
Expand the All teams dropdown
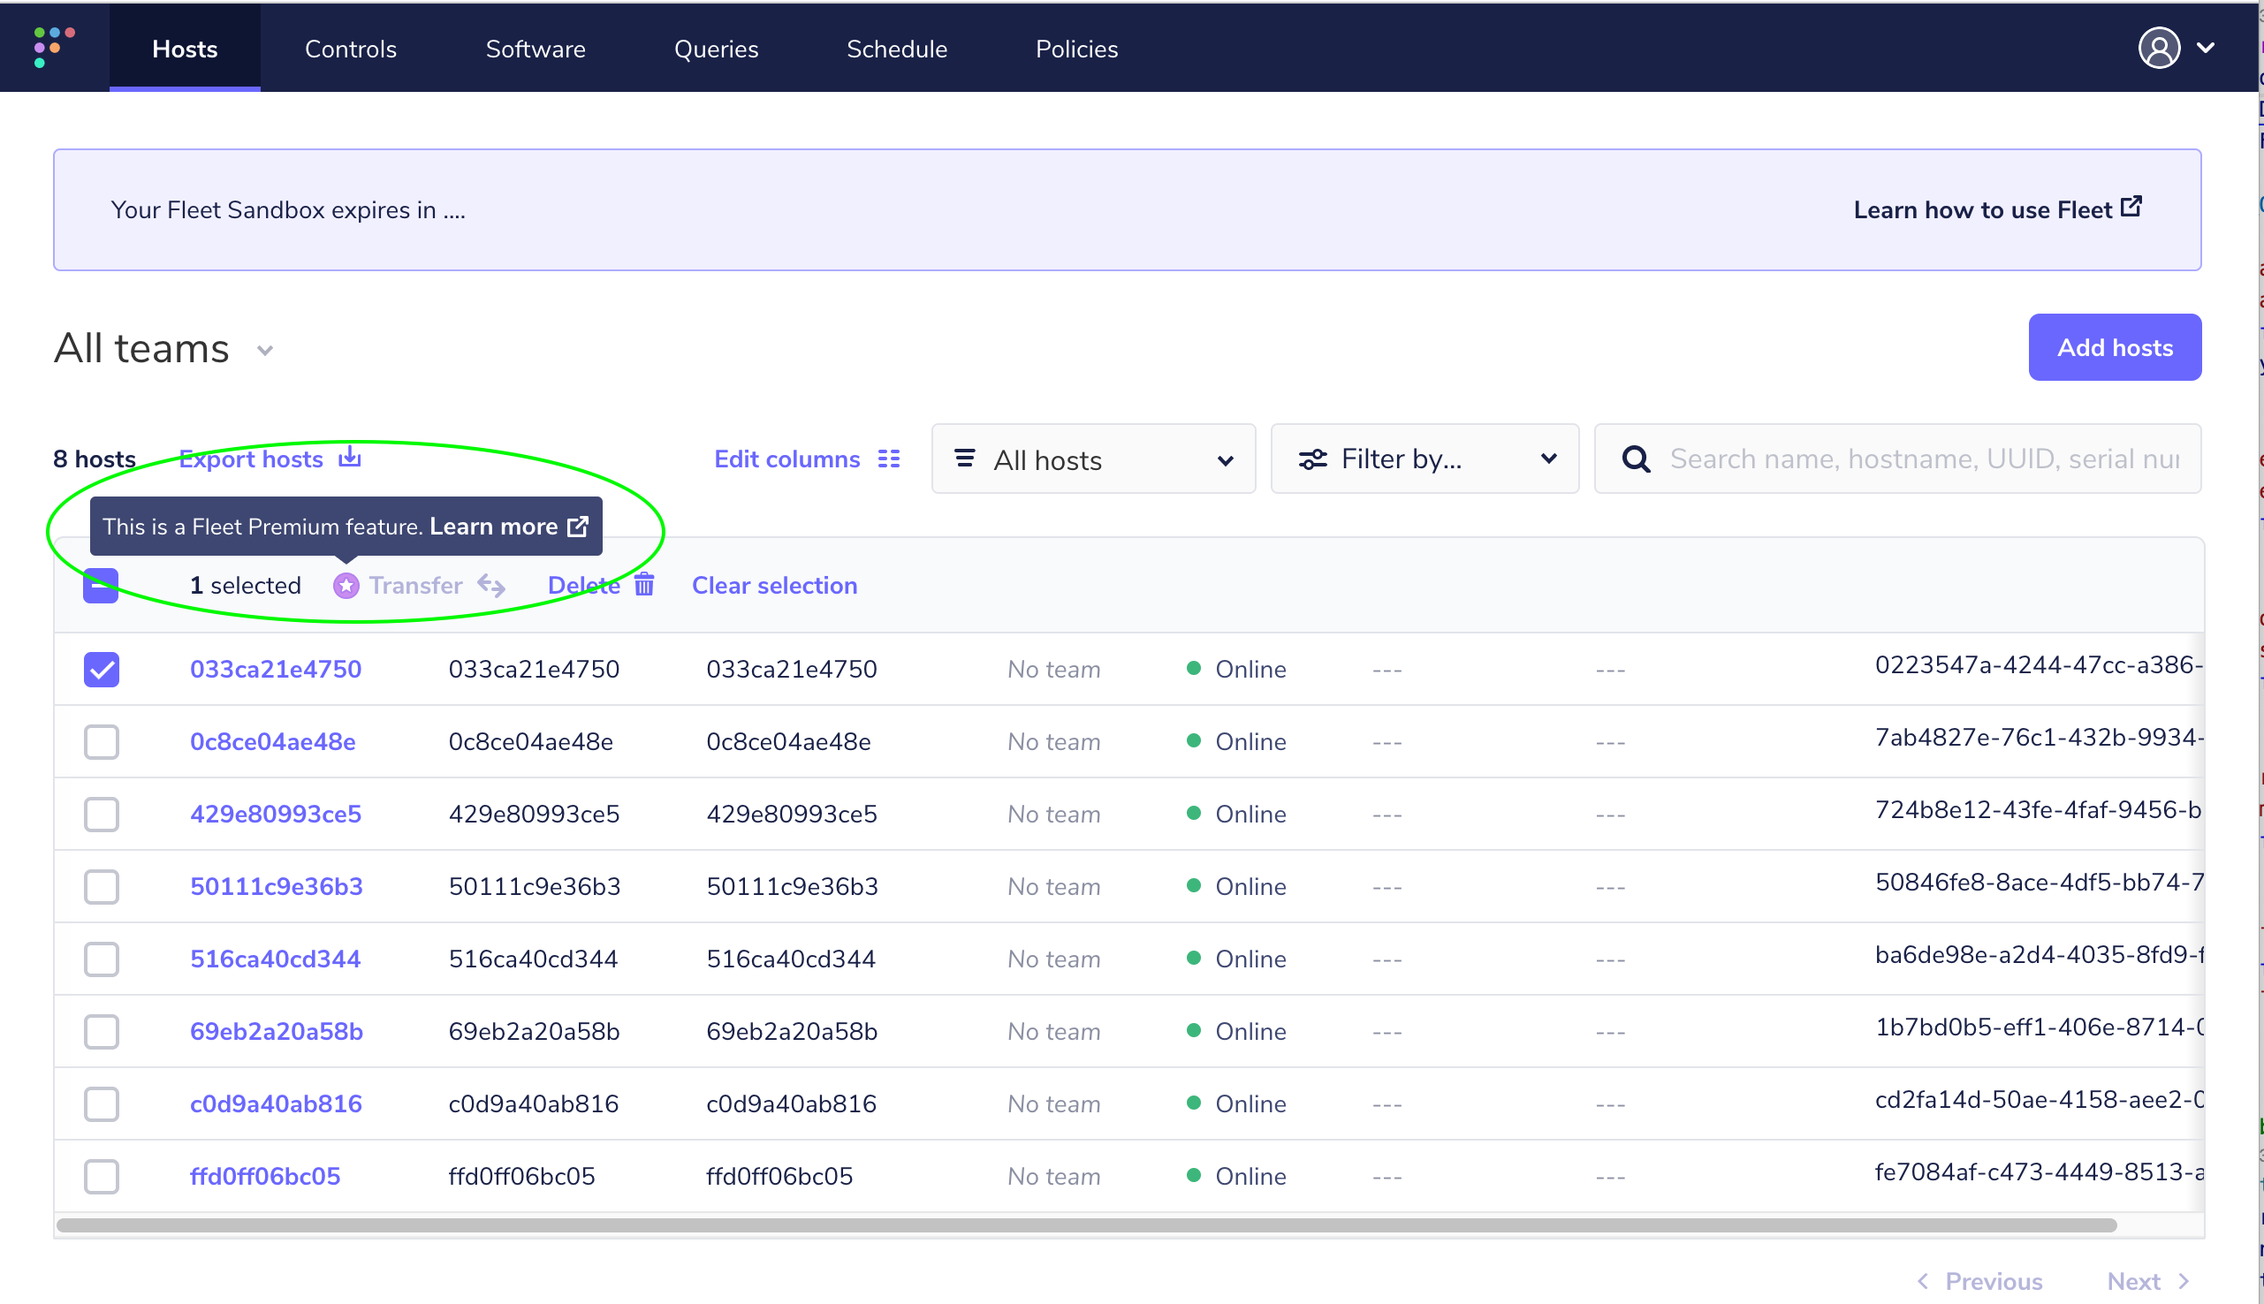click(x=263, y=350)
